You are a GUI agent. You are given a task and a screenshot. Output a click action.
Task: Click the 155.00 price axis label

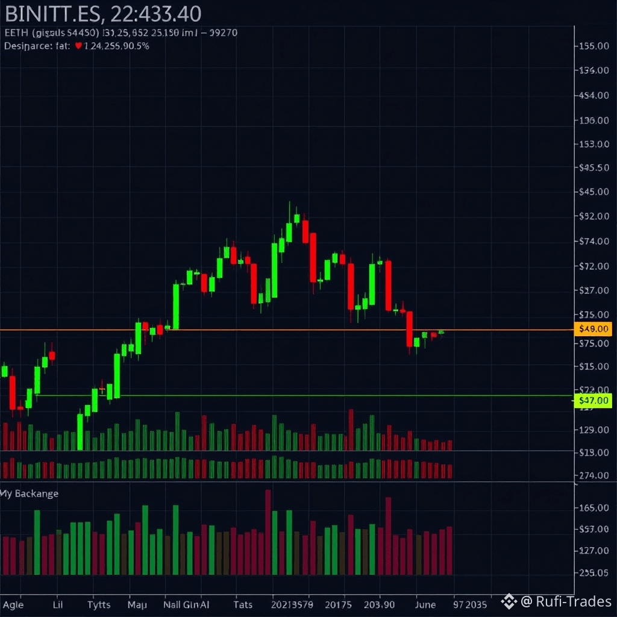pos(594,46)
